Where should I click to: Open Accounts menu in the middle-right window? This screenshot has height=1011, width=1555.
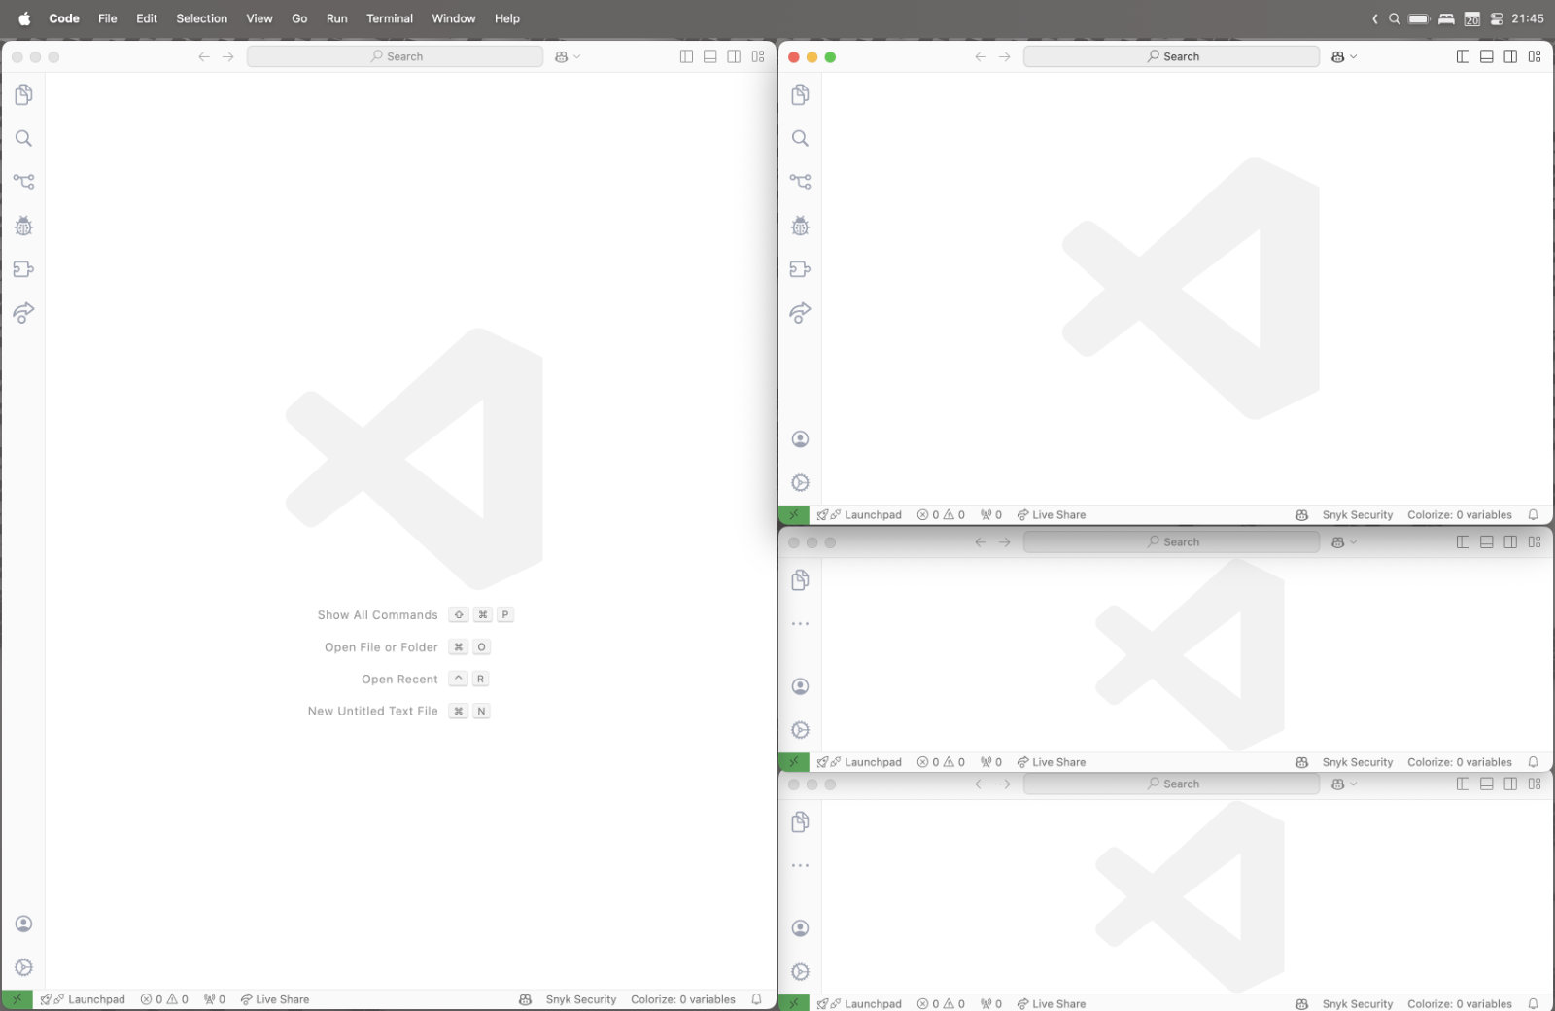[x=800, y=686]
